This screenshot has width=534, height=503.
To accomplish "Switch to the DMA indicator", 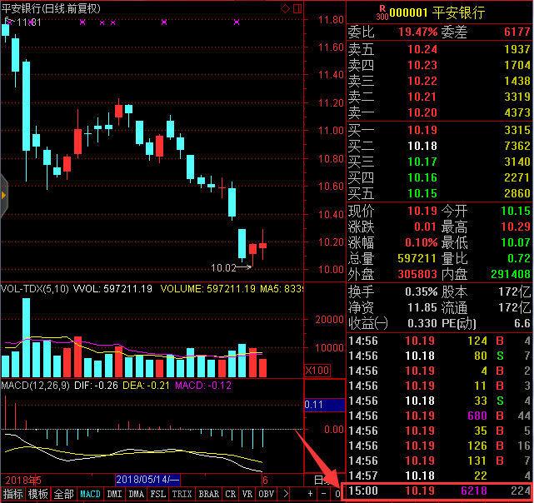I will [137, 494].
